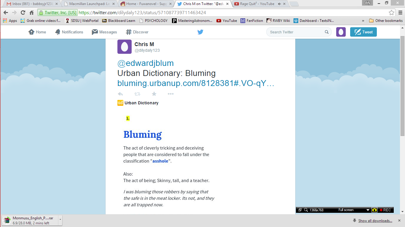Viewport: 405px width, 227px height.
Task: Click Show all downloads link
Action: tap(375, 221)
